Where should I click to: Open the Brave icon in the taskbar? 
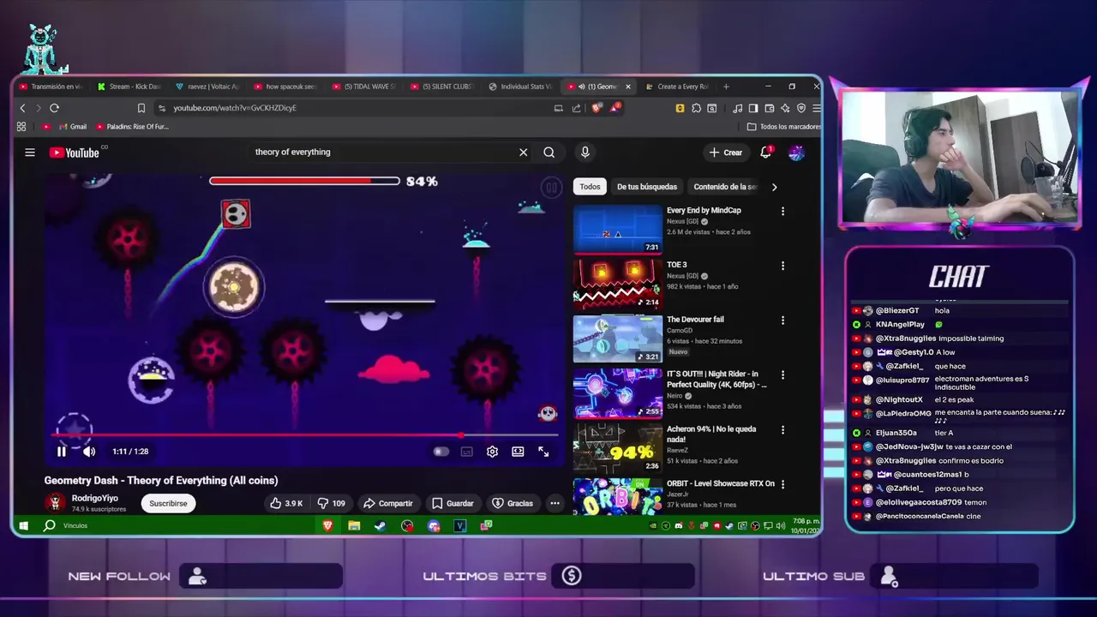[327, 525]
